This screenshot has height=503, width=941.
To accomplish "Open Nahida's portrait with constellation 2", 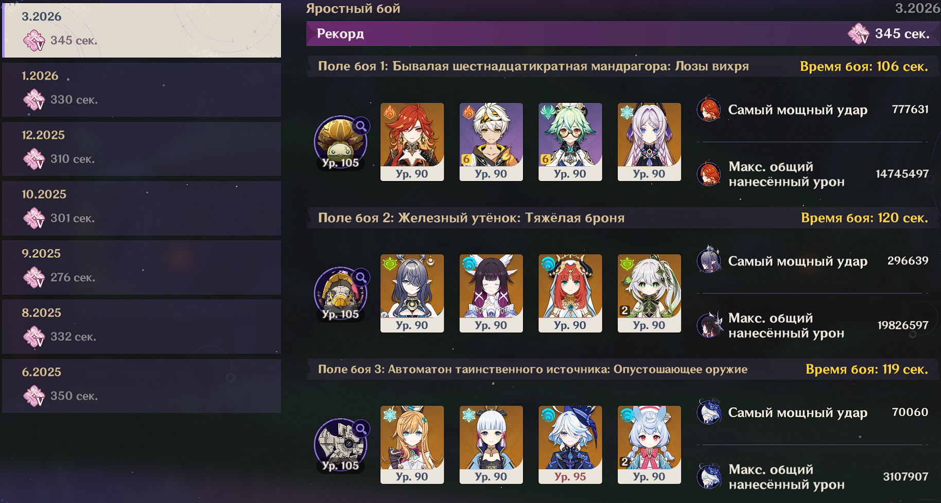I will click(x=649, y=293).
